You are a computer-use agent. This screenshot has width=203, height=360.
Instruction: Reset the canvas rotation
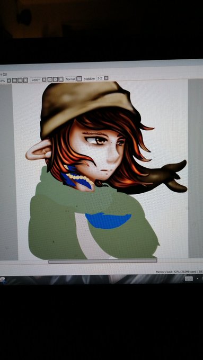pyautogui.click(x=61, y=79)
